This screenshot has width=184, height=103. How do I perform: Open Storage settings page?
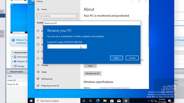click(x=45, y=65)
